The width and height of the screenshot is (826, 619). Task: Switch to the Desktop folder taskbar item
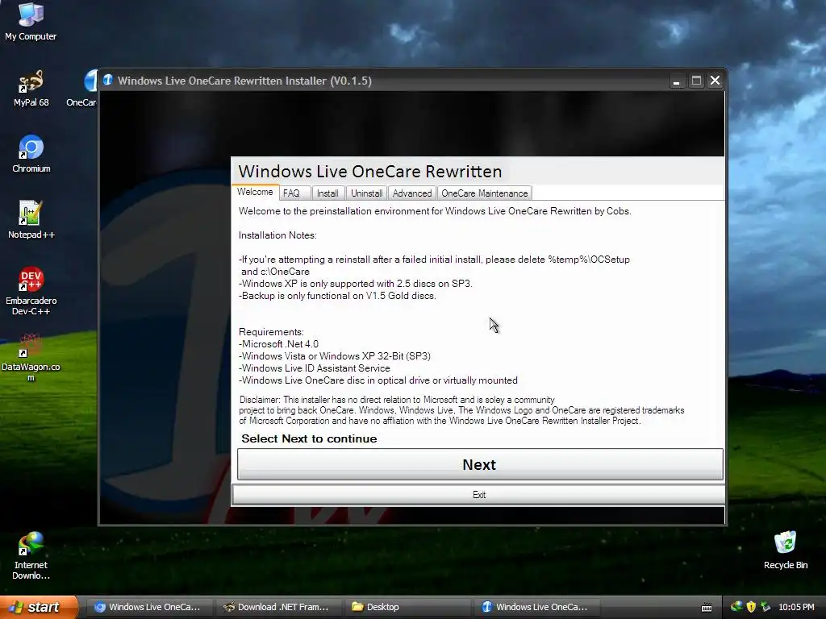pos(407,607)
